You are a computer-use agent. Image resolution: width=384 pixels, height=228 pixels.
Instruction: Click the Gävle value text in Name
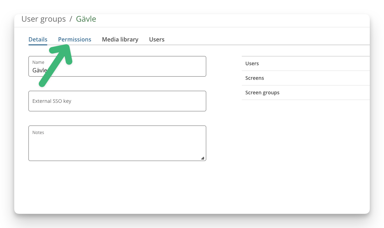point(40,70)
